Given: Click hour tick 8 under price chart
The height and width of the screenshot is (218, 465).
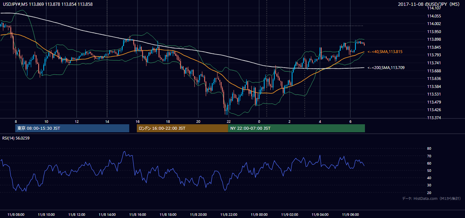Looking at the screenshot, I should [16, 121].
